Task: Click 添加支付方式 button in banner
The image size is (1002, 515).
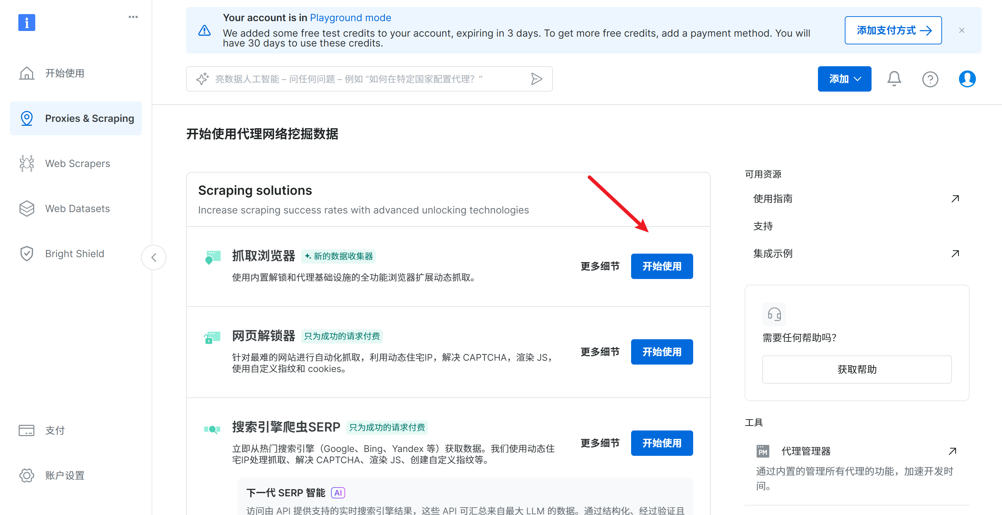Action: [893, 30]
